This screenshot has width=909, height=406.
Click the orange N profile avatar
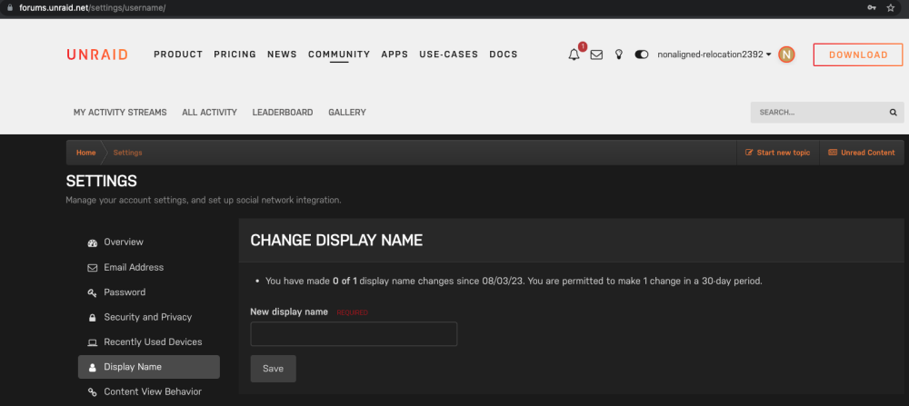click(786, 54)
